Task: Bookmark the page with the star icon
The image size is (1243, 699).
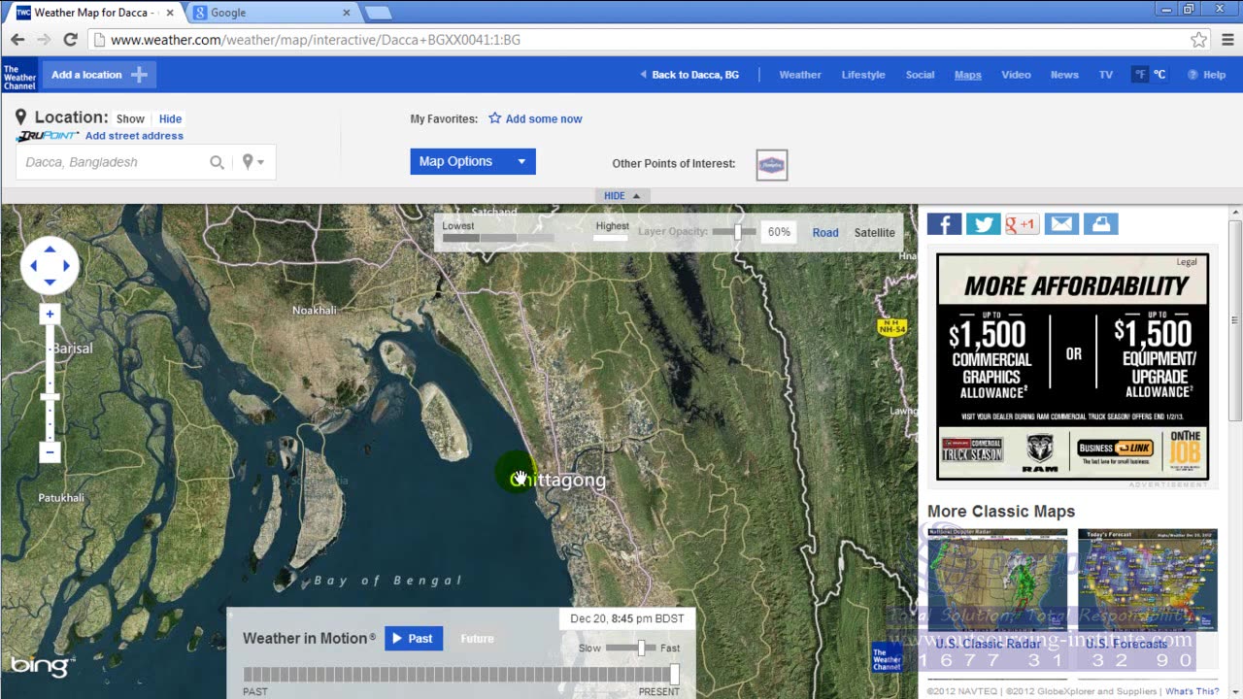Action: [x=1199, y=40]
